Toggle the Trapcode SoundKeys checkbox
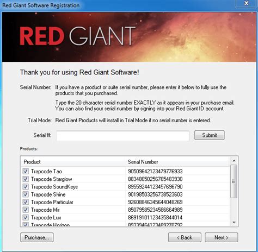This screenshot has width=258, height=252. tap(26, 187)
